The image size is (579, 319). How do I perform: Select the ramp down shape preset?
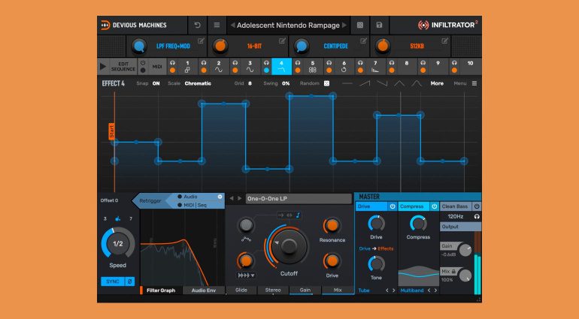(382, 84)
